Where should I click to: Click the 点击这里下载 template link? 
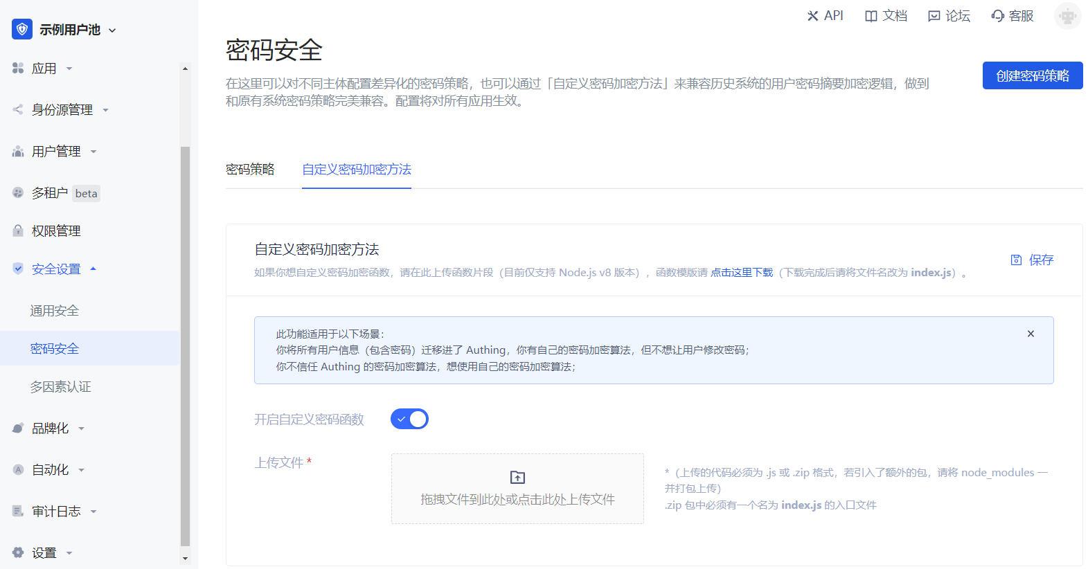(741, 273)
